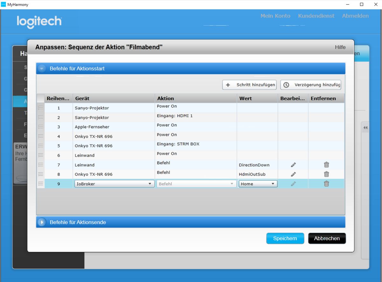Click the HdmiOutSub value cell
The image size is (382, 282).
click(258, 174)
